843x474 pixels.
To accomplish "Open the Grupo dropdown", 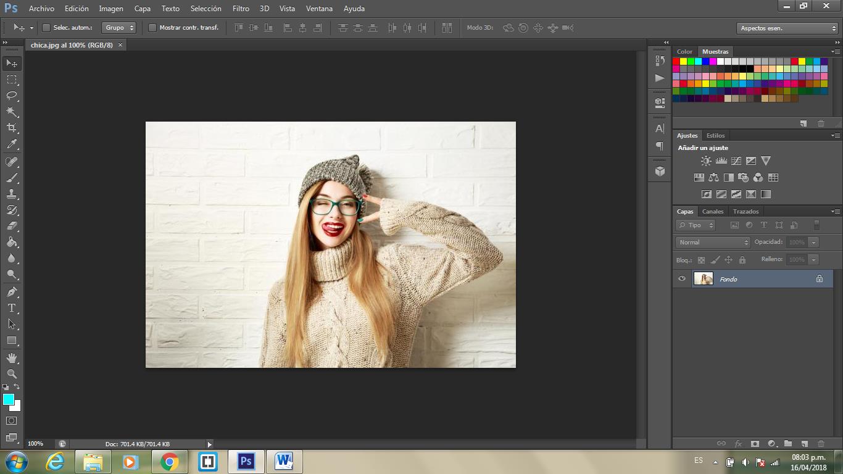I will pos(119,28).
